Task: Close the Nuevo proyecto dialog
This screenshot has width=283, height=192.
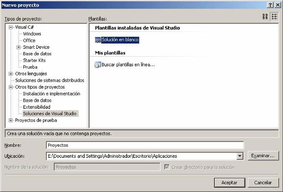Action: 278,5
